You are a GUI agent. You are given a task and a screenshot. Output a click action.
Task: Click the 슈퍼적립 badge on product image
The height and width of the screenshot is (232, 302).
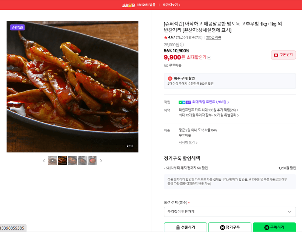tap(17, 27)
